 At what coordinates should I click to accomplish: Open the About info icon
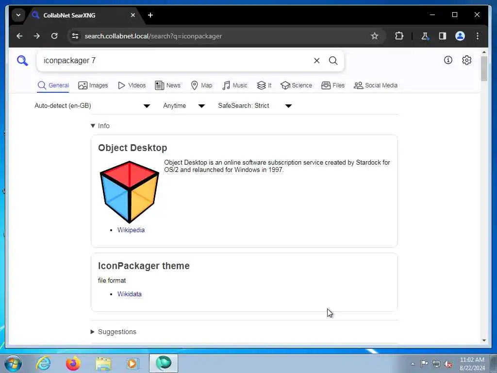448,60
